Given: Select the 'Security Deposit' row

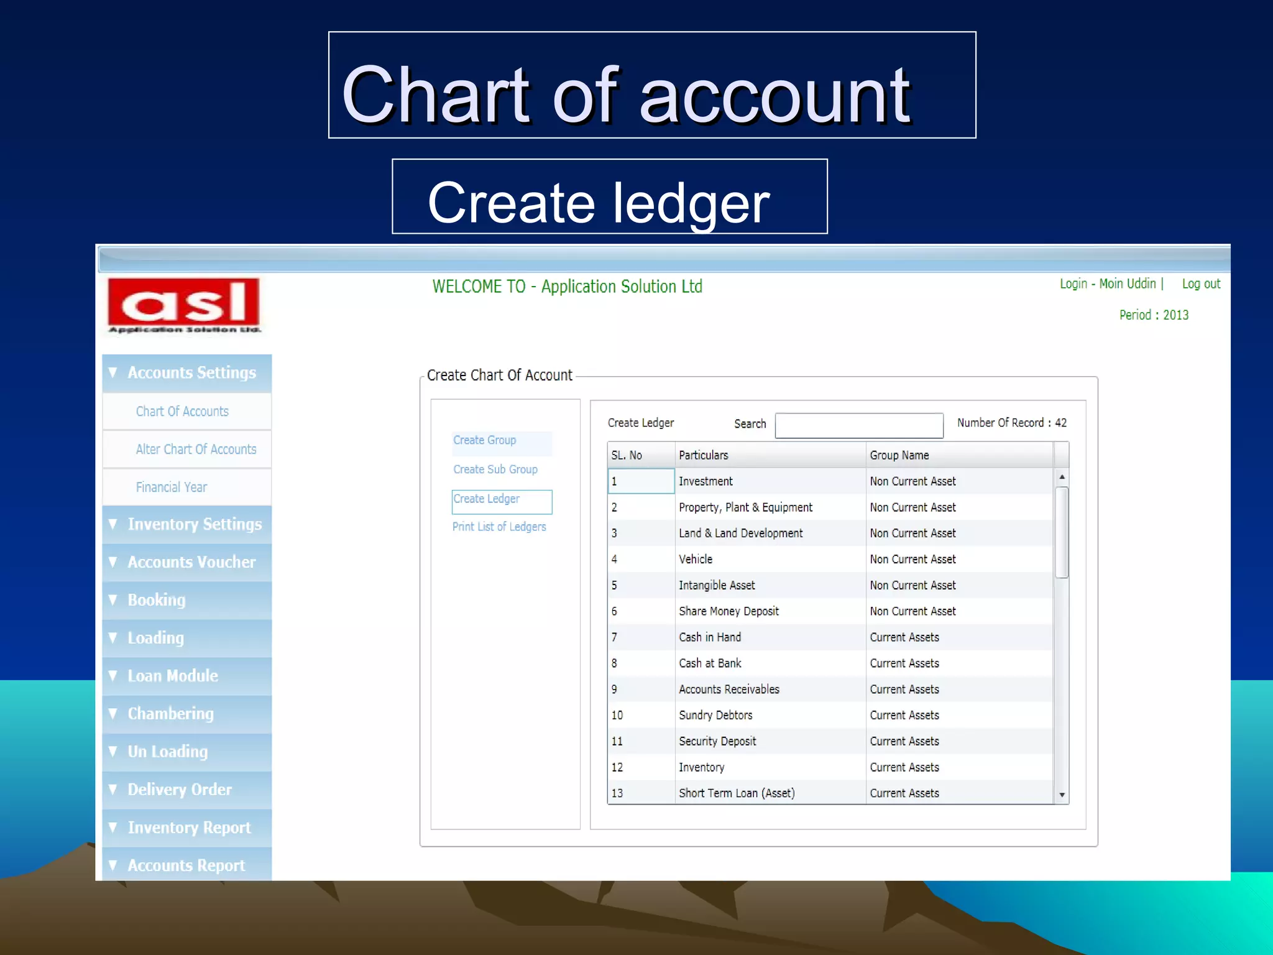Looking at the screenshot, I should point(830,741).
